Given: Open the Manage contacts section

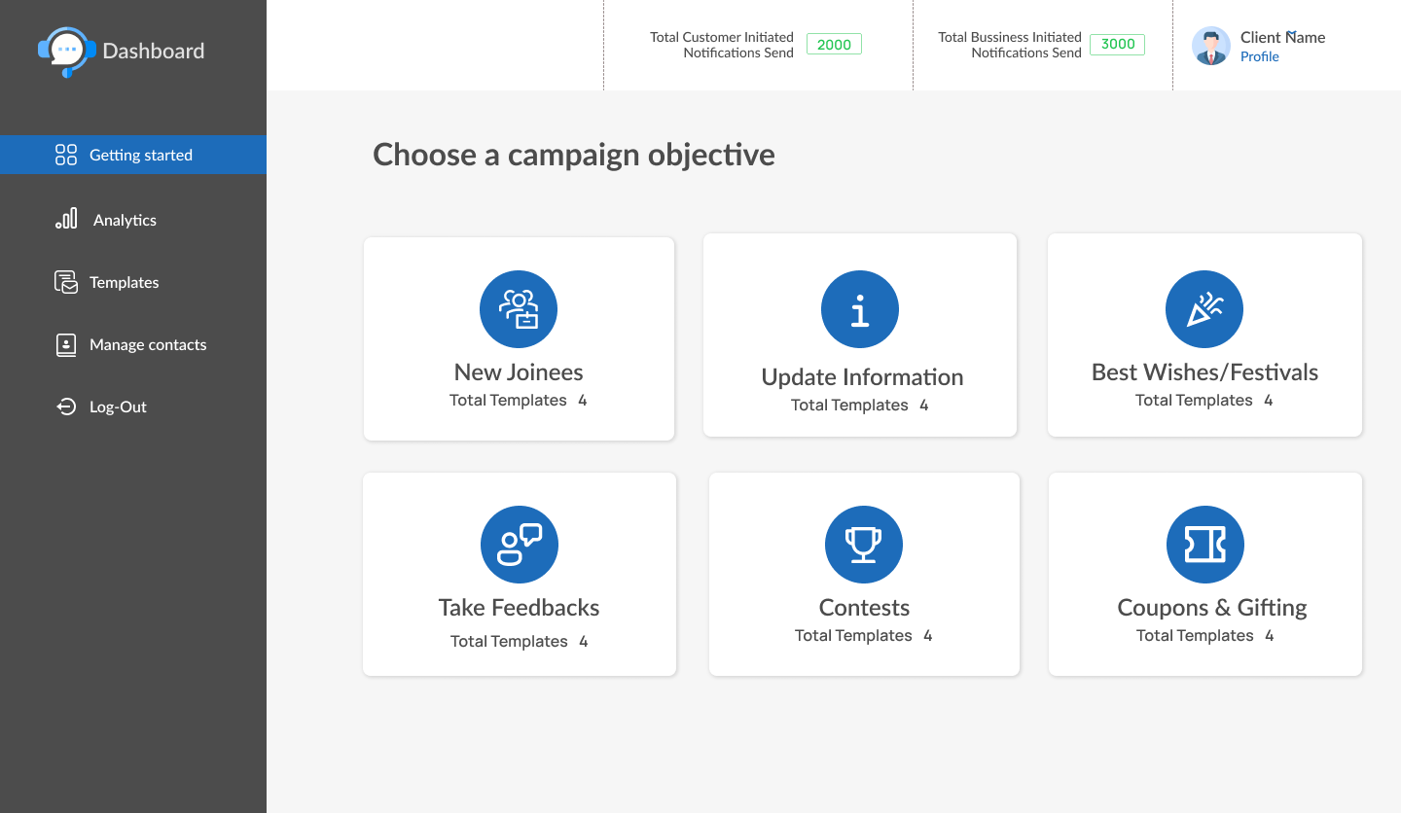Looking at the screenshot, I should coord(148,345).
